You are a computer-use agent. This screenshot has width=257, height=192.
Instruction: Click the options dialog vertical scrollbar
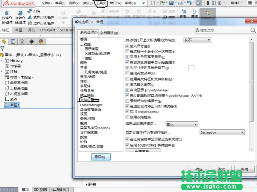pos(251,82)
